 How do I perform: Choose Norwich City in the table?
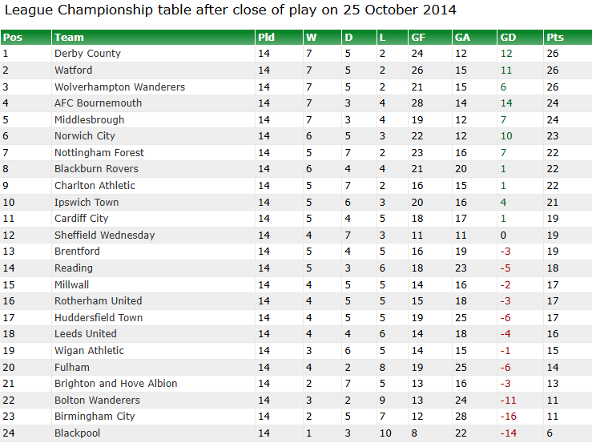click(85, 136)
